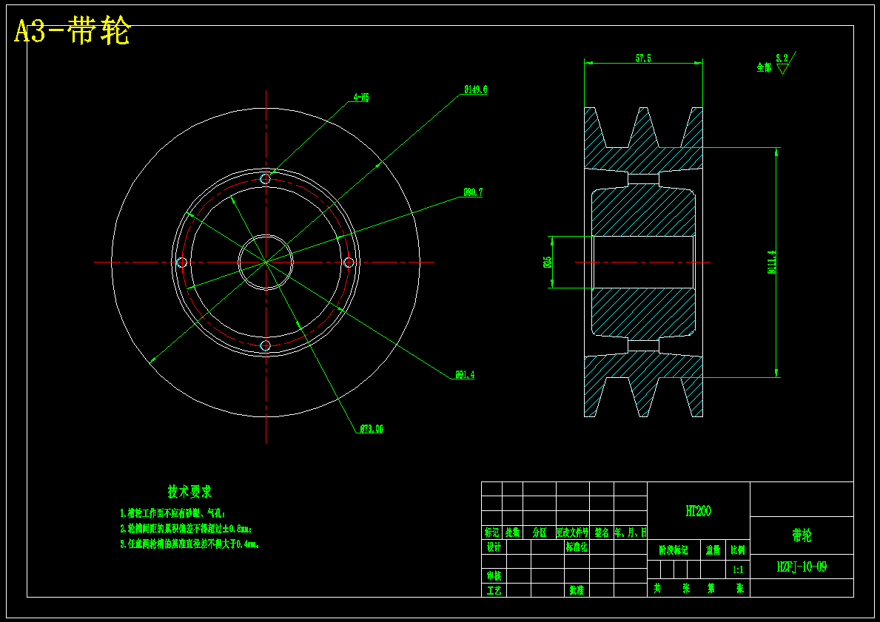Select the "审核" row label
The width and height of the screenshot is (880, 622).
pyautogui.click(x=494, y=575)
